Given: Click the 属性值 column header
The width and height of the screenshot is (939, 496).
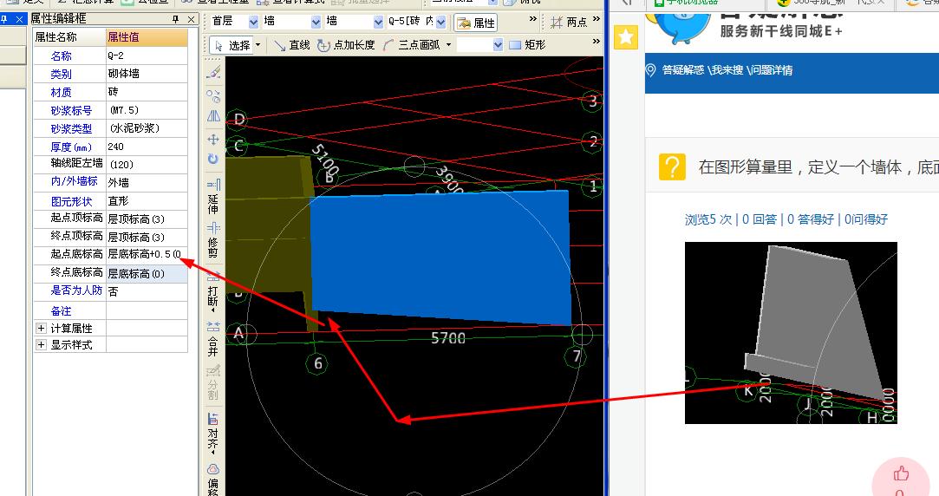Looking at the screenshot, I should tap(147, 37).
